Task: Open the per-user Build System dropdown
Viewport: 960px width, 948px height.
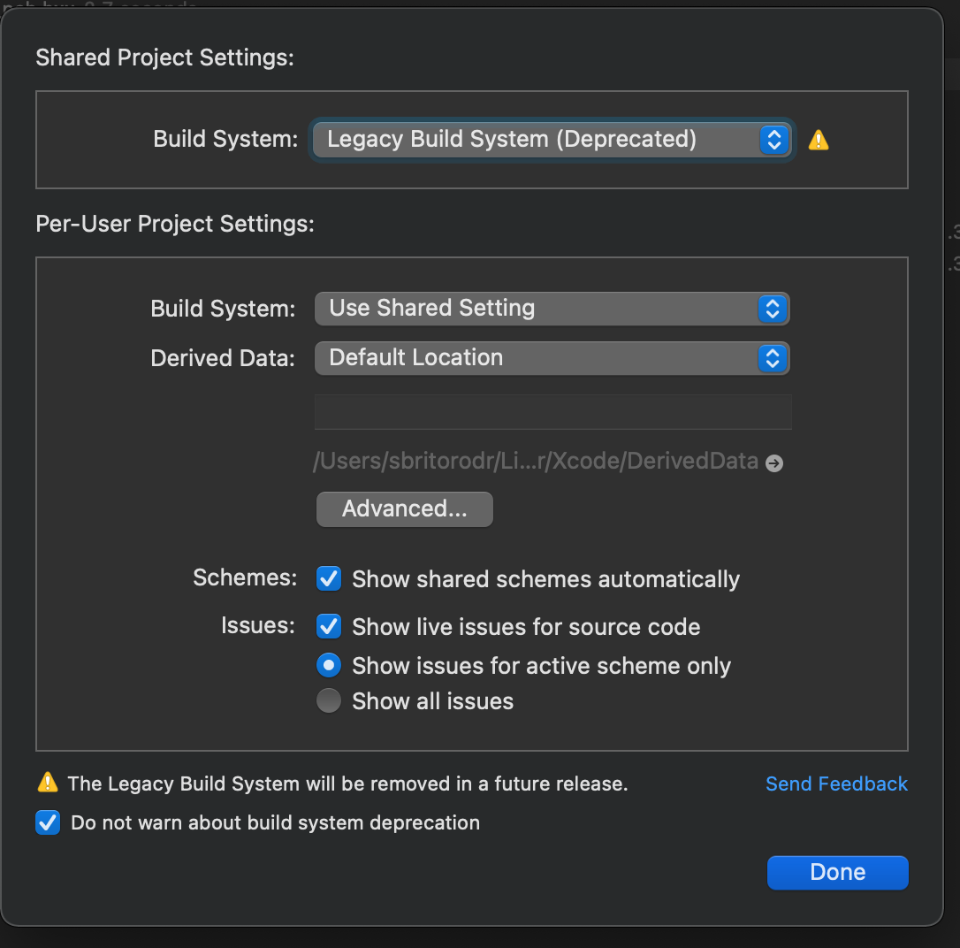Action: click(x=530, y=308)
